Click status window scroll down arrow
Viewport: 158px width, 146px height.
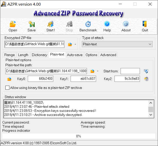(151, 115)
